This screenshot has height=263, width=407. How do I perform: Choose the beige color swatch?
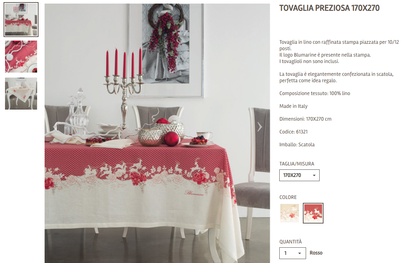290,213
